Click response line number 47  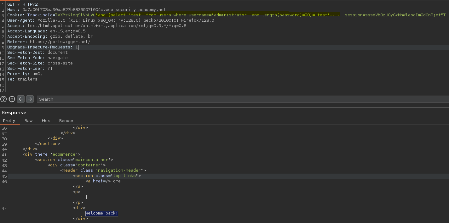(4, 208)
